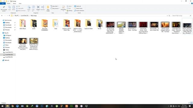Select Local Disk (E:) in sidebar
This screenshot has height=108, width=193.
click(9, 57)
